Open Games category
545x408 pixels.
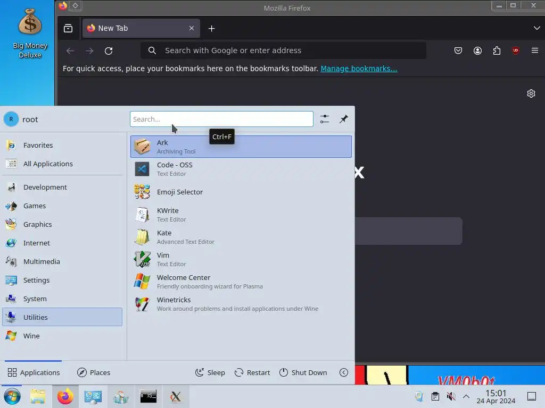coord(62,206)
